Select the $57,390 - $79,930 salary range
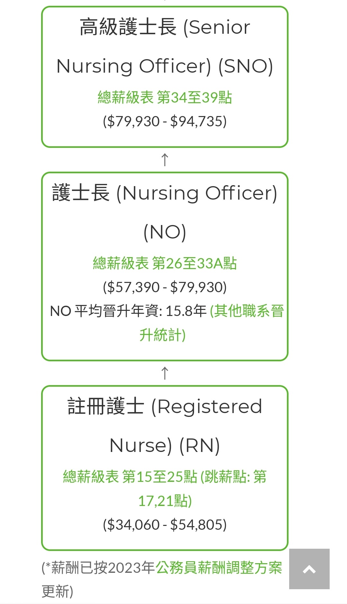347x604 pixels. point(165,287)
